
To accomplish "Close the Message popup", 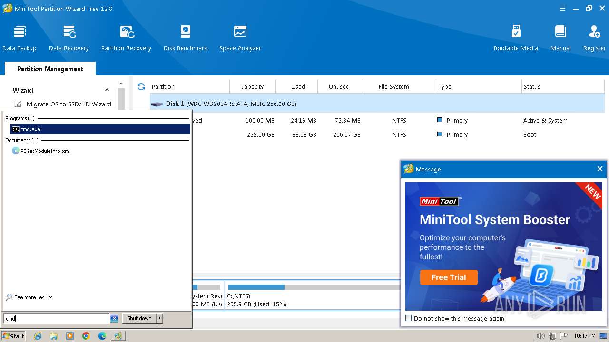I will (x=600, y=169).
